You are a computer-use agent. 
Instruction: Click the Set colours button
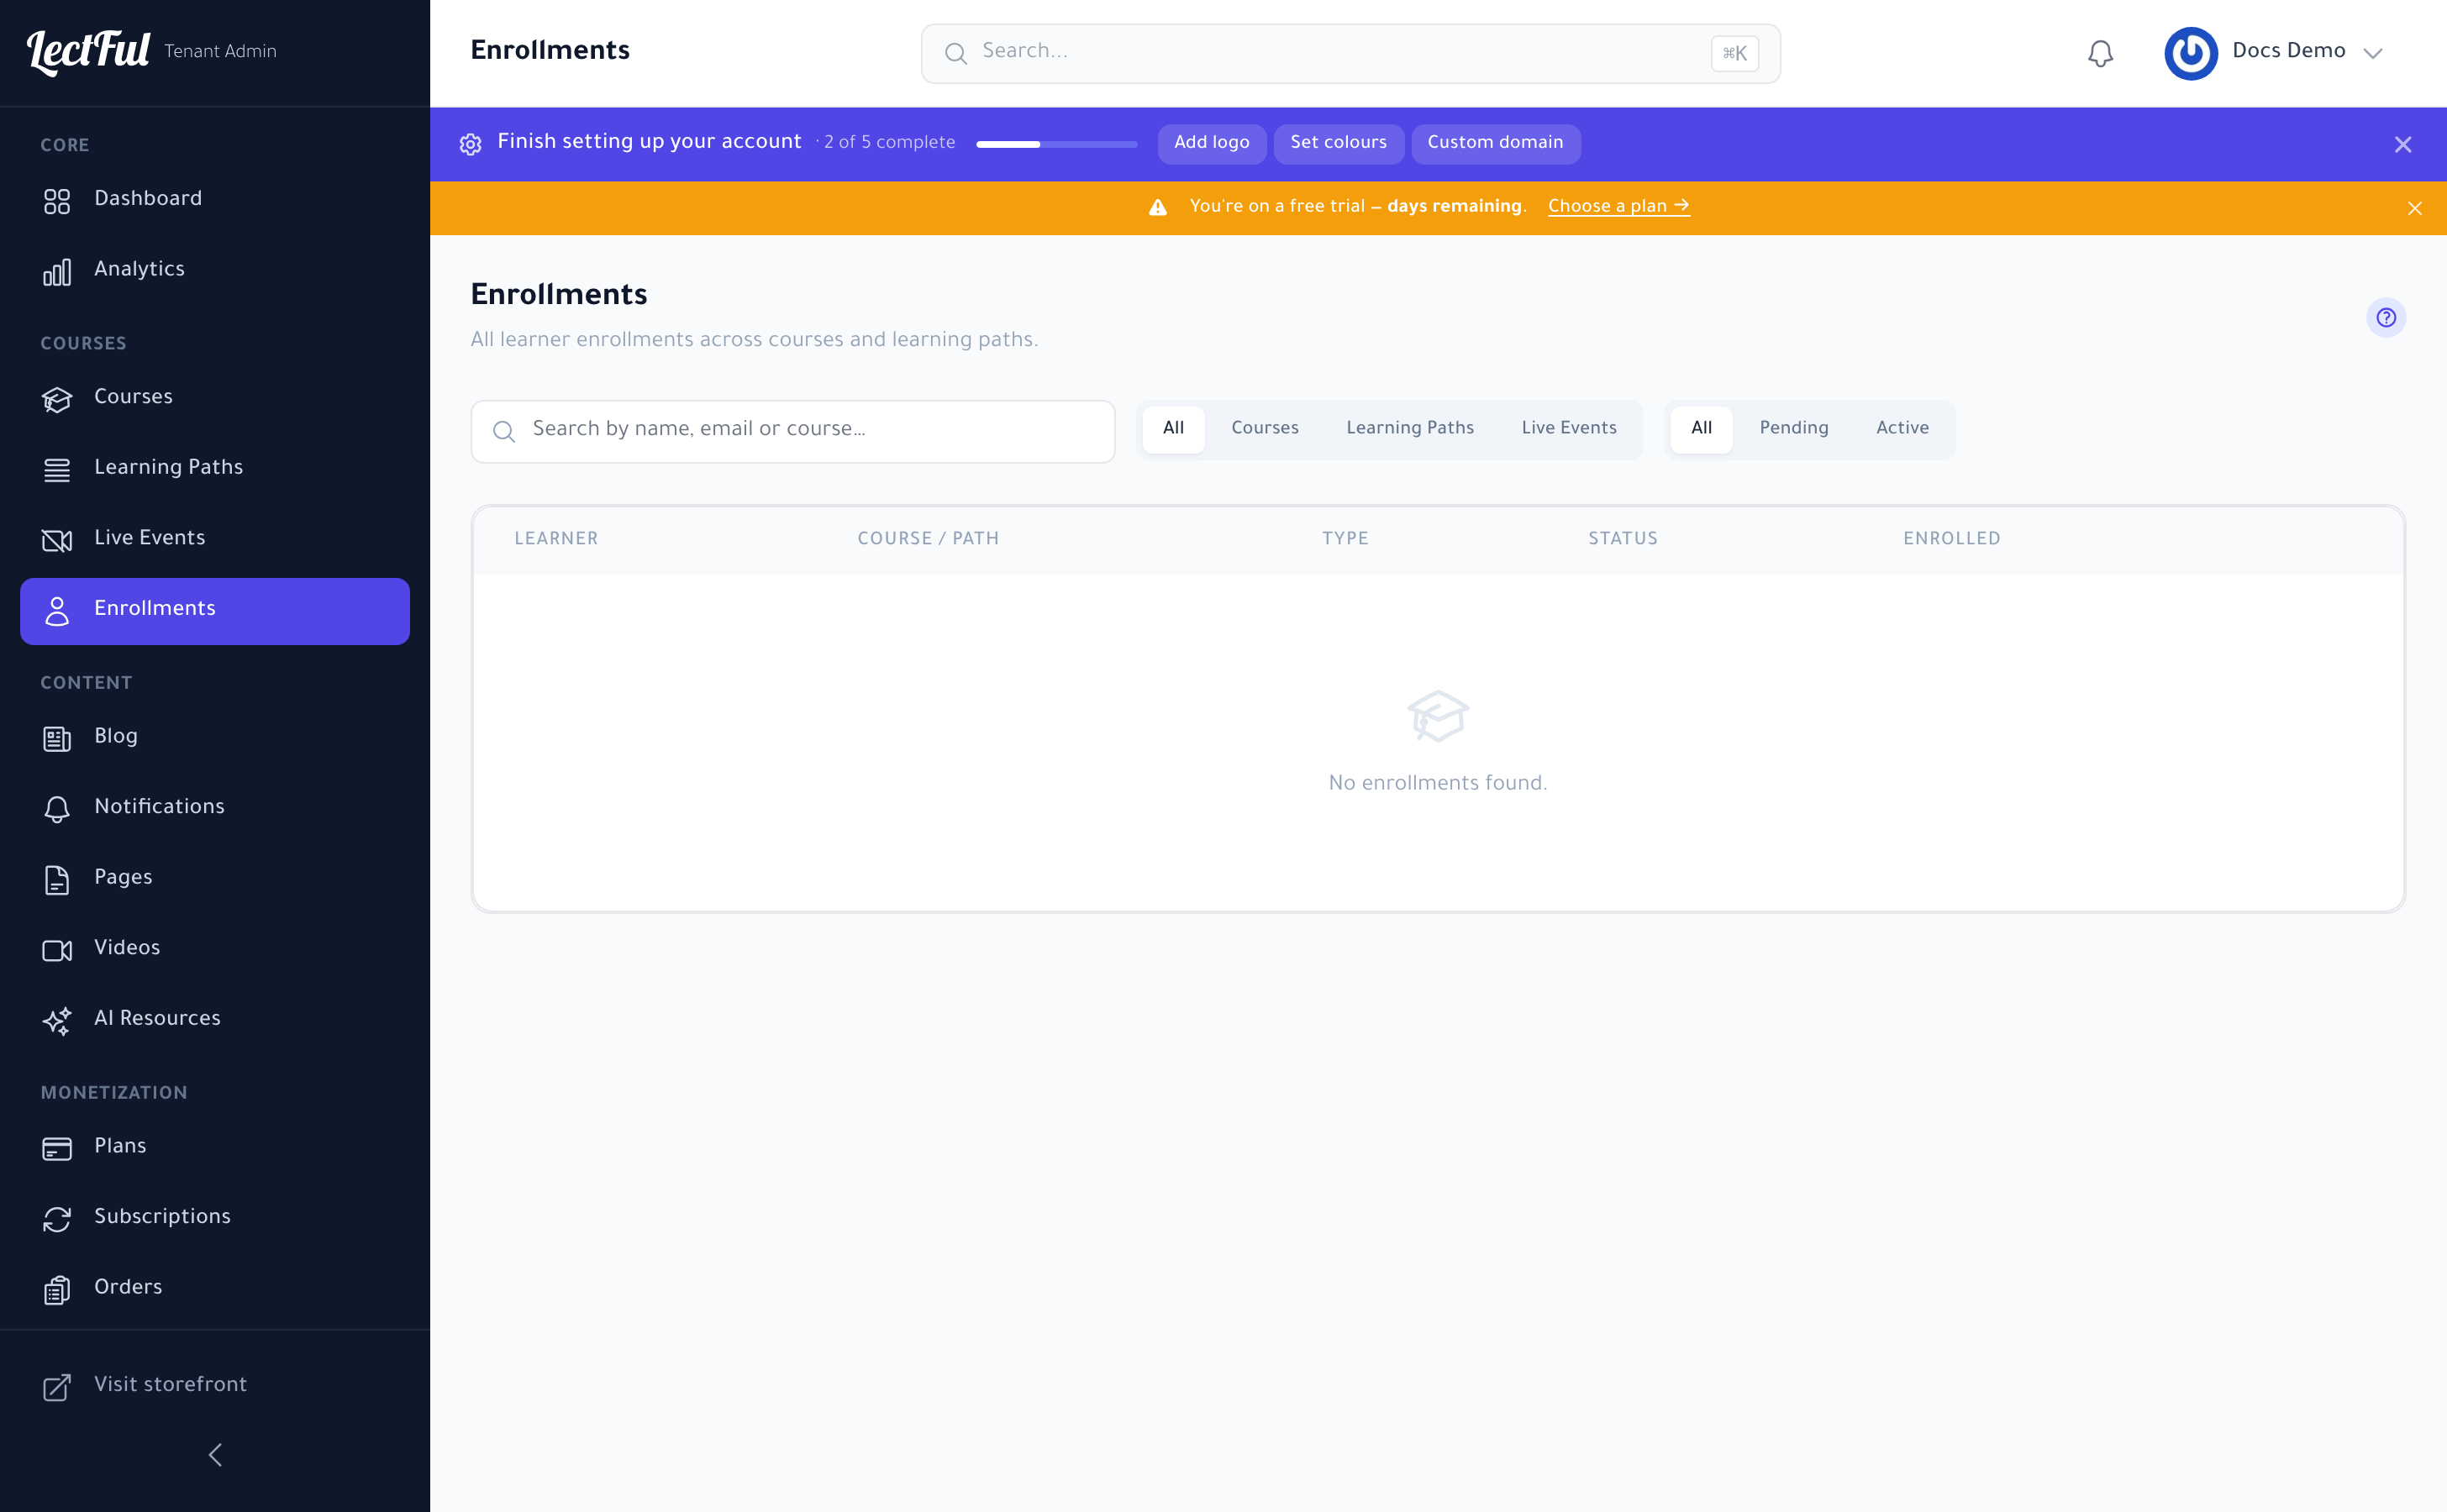coord(1338,143)
